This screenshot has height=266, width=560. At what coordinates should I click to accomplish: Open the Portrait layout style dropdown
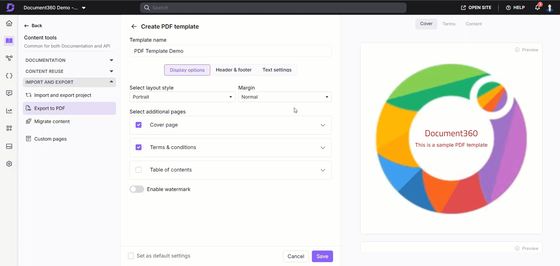182,97
